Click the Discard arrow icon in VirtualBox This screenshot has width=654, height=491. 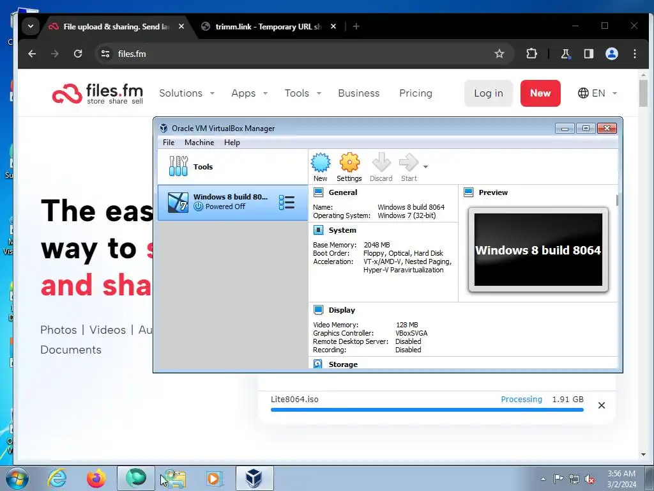(381, 167)
